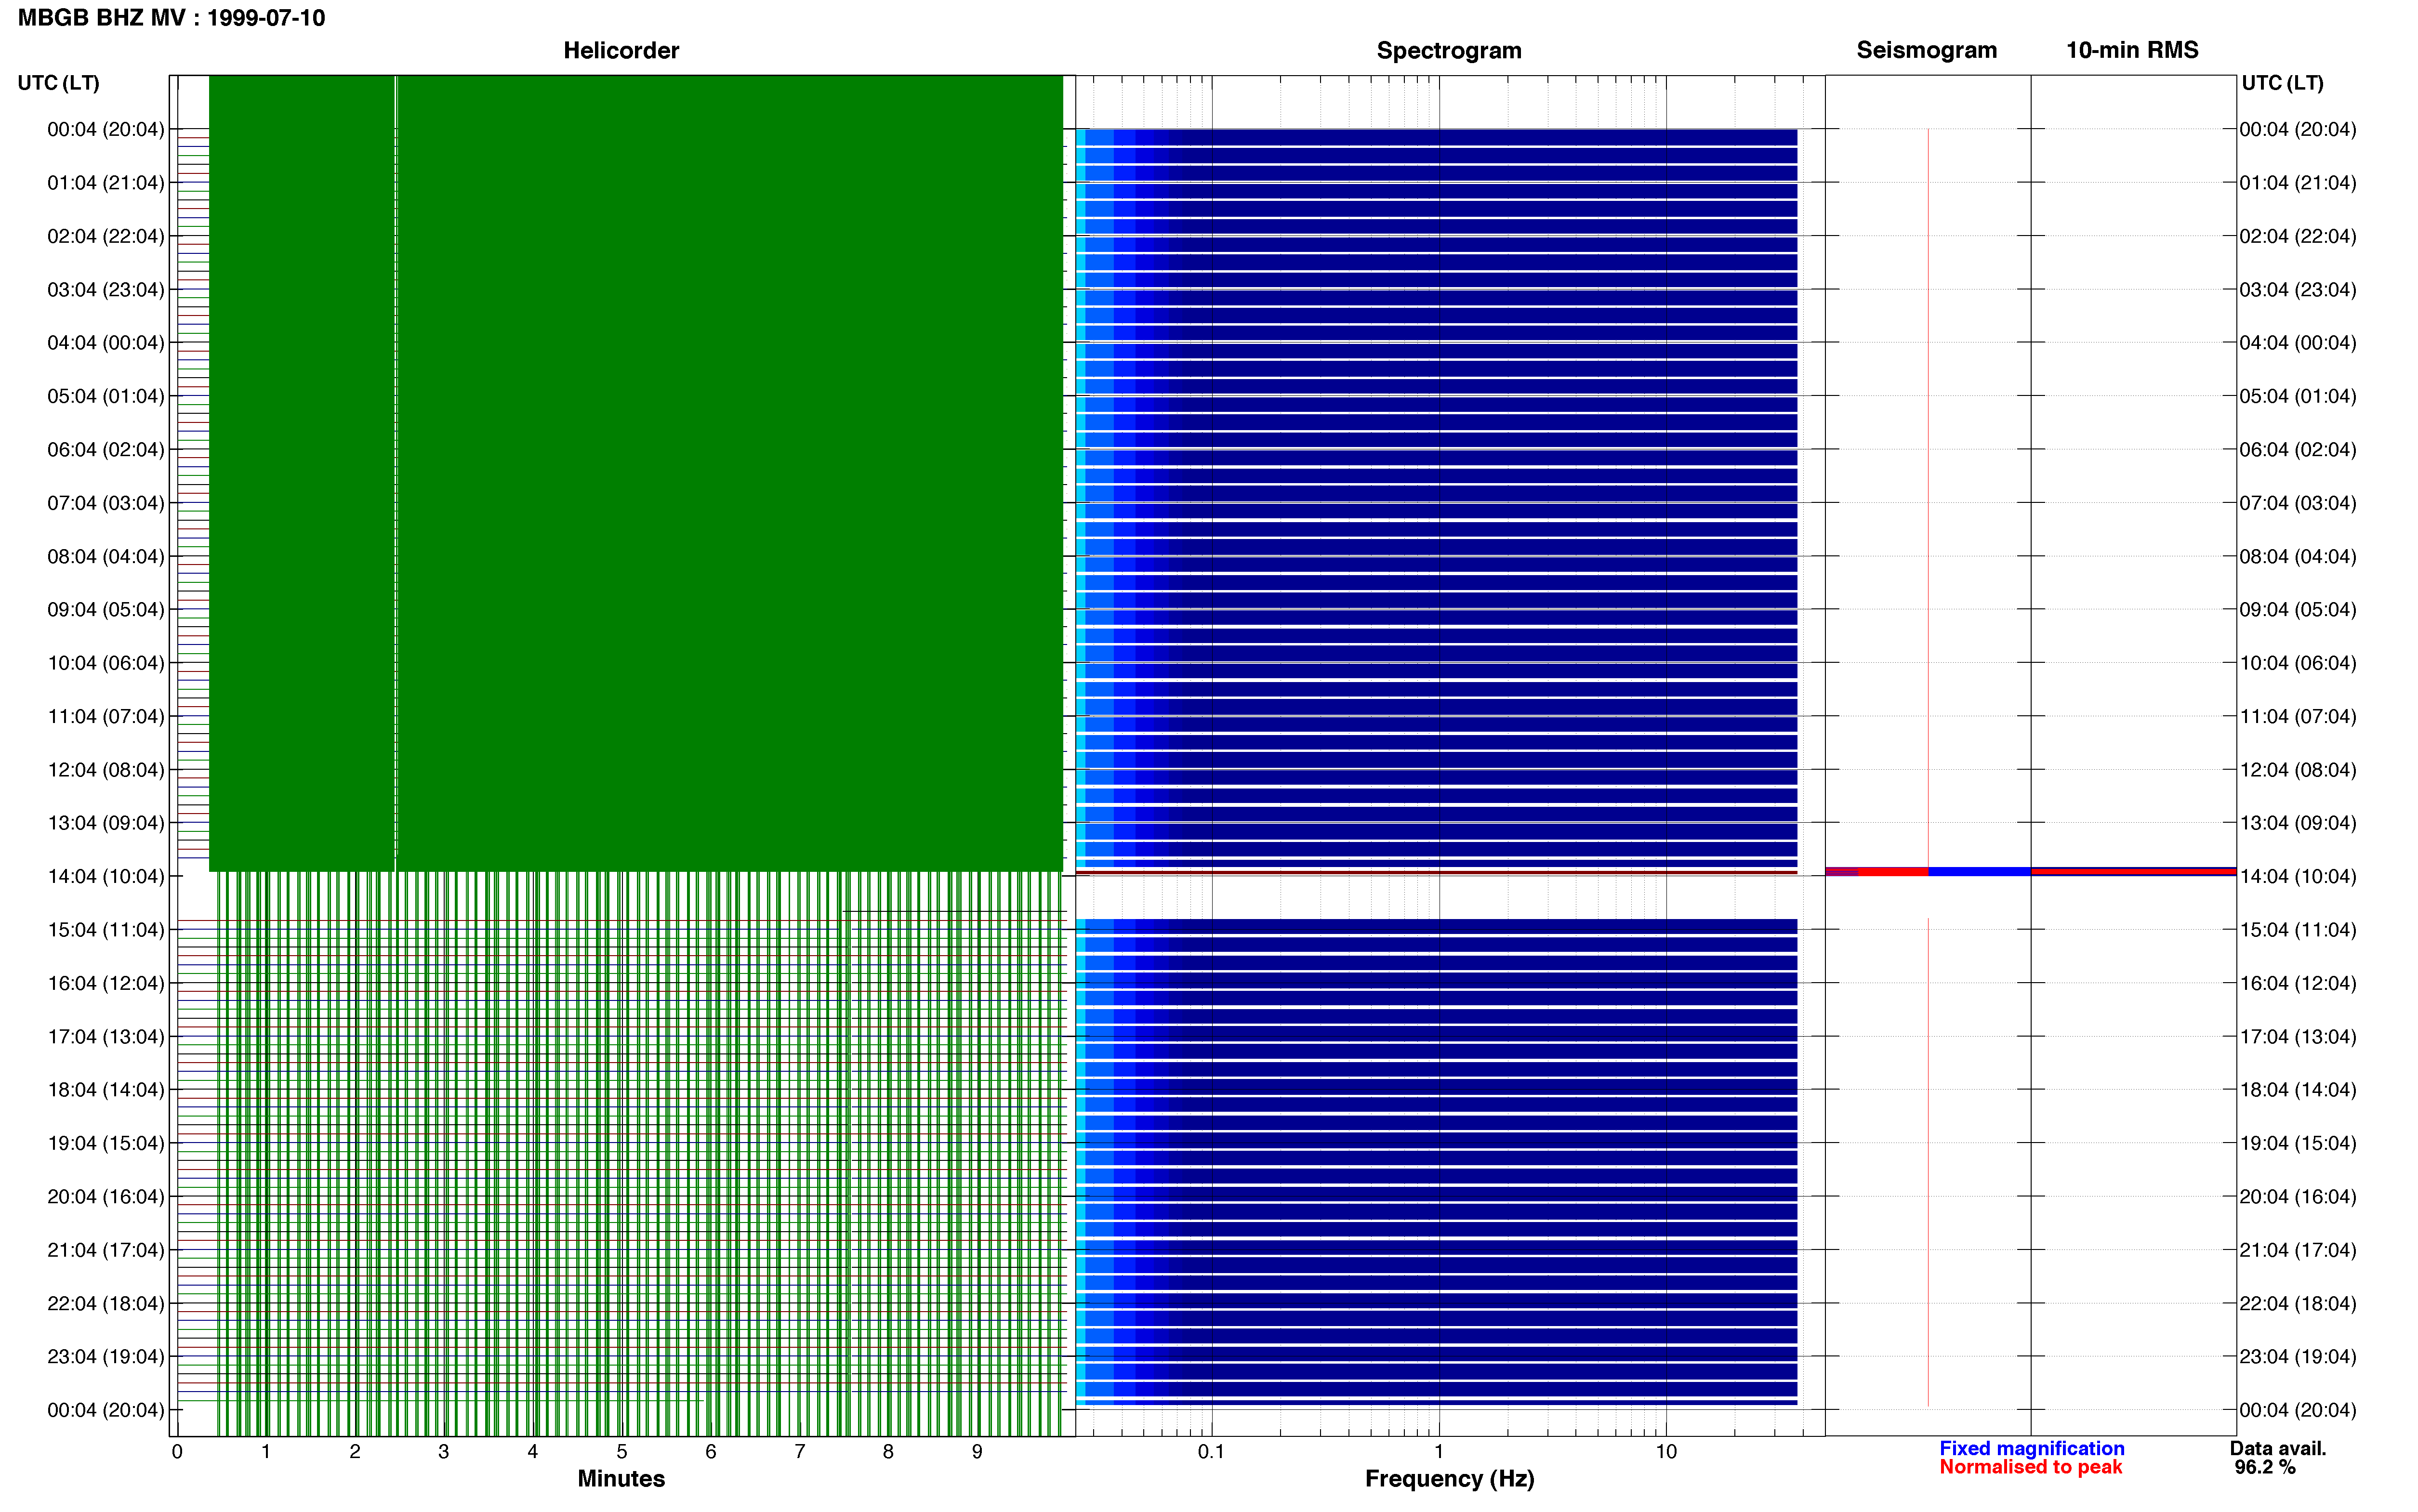Click 16:04 (12:04) on the Helicorder time axis
Screen dimensions: 2418x1512
tap(106, 983)
